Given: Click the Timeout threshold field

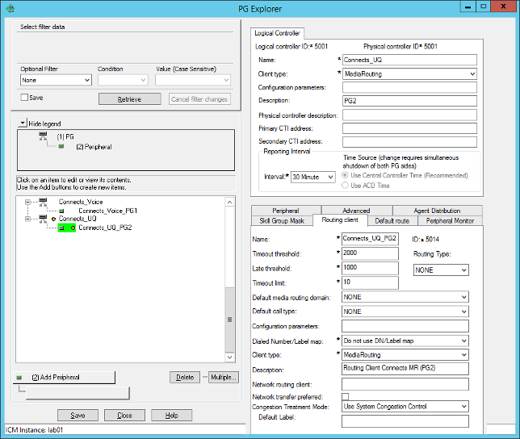Looking at the screenshot, I should tap(370, 253).
